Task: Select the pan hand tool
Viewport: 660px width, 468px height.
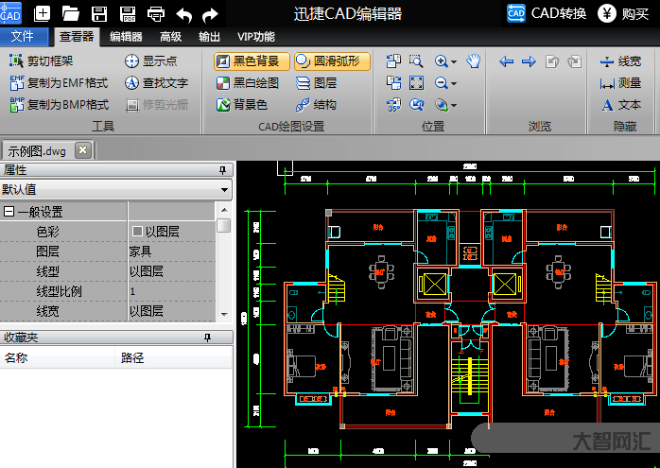Action: tap(474, 61)
